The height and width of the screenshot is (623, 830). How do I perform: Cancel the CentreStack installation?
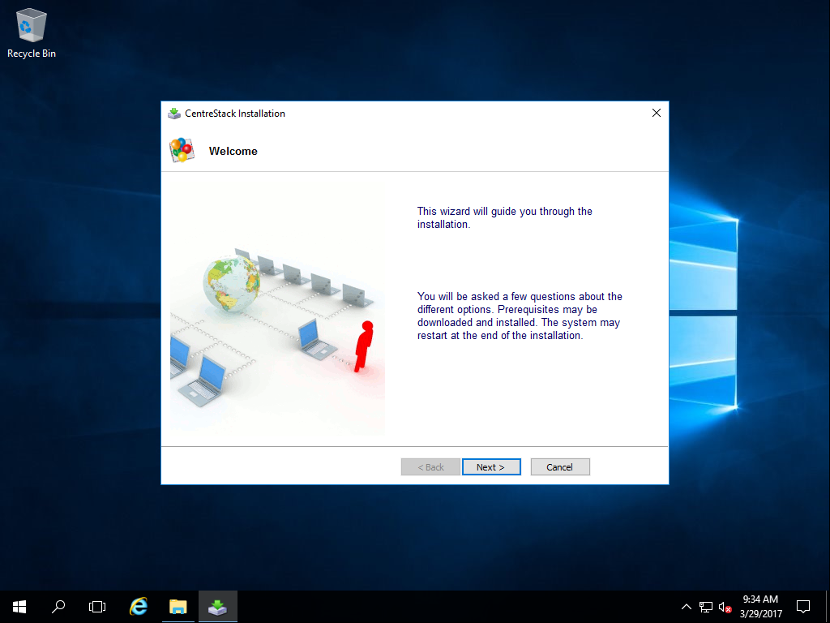point(560,466)
